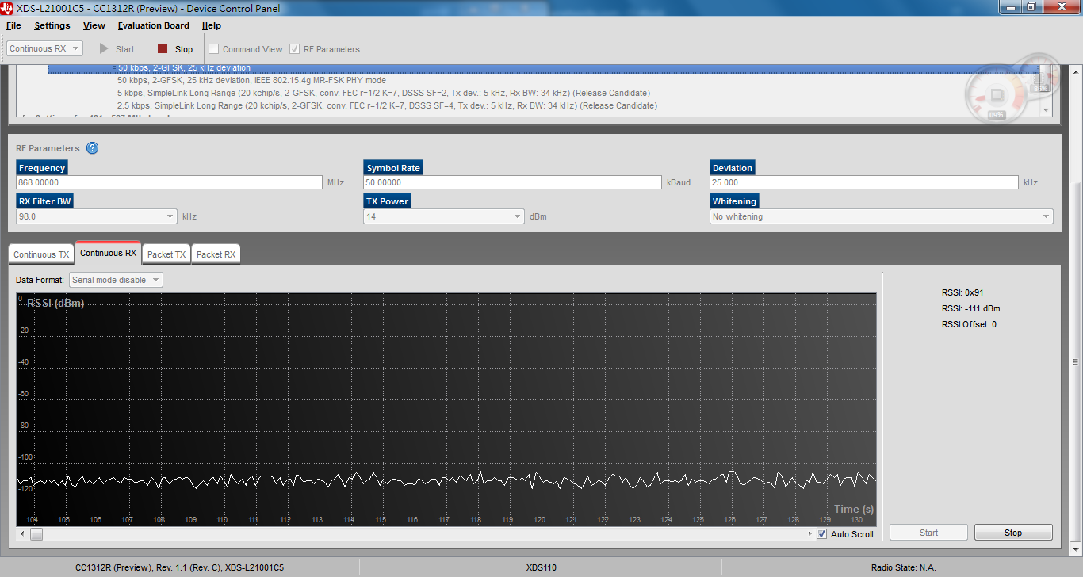Click the Stop button below RSSI readout
The image size is (1083, 577).
coord(1013,533)
